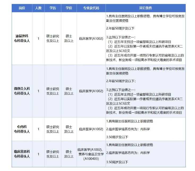
Task: Click the 临床营养科专科带头人 position cell
Action: 22,154
